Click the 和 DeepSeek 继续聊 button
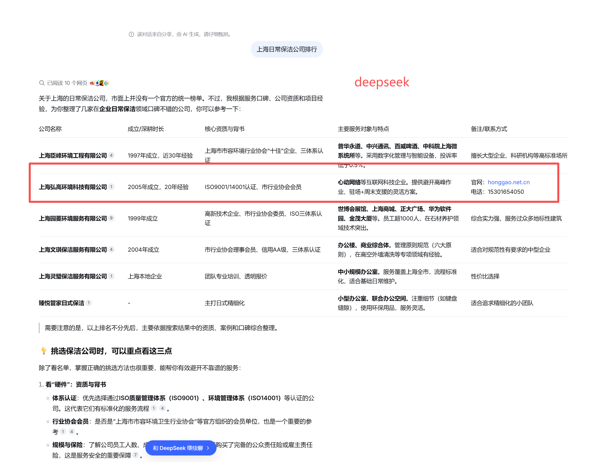Image resolution: width=614 pixels, height=462 pixels. pos(180,448)
